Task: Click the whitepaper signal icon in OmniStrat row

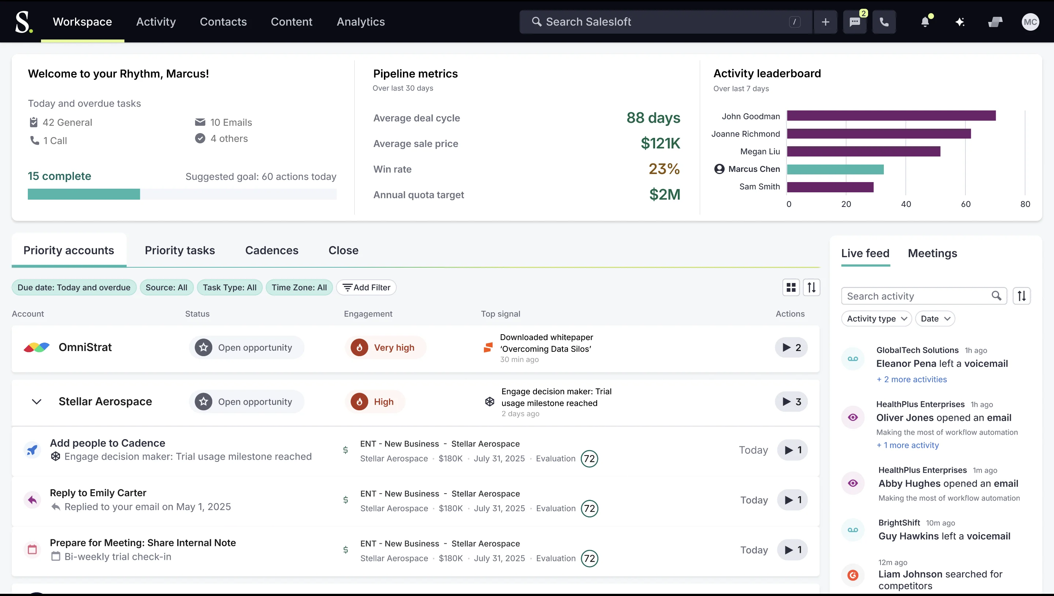Action: coord(488,347)
